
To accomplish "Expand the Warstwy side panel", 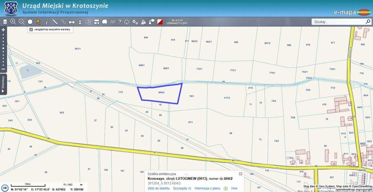I will pos(3,84).
